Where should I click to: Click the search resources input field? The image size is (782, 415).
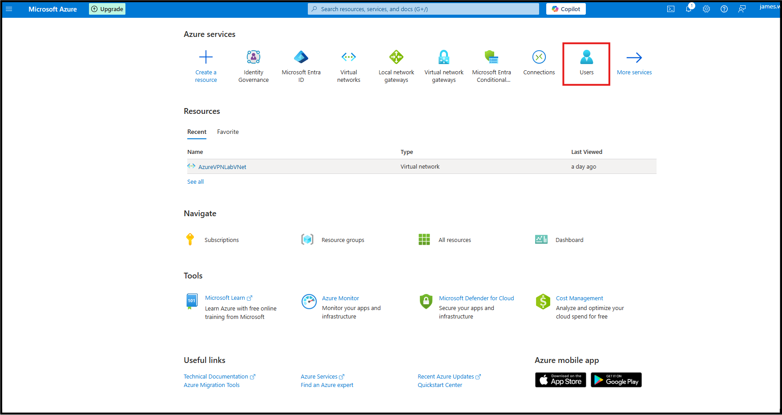coord(423,9)
